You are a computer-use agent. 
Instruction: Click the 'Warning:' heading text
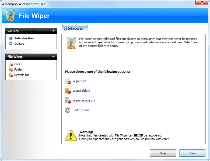pyautogui.click(x=86, y=132)
